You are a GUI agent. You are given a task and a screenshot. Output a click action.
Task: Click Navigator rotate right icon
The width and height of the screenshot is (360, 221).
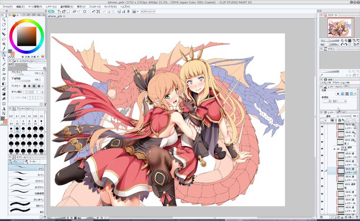(x=346, y=45)
